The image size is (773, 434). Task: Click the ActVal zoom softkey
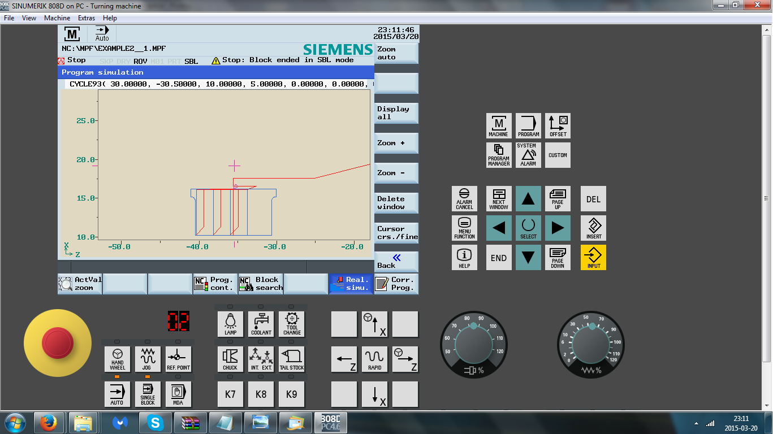click(80, 284)
